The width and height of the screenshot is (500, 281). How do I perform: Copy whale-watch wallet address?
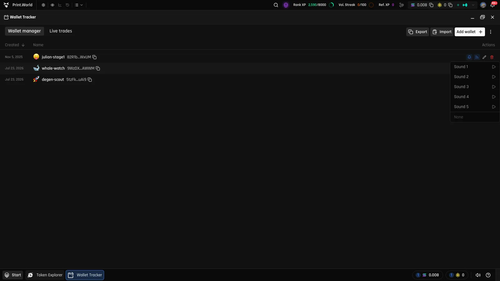(98, 68)
